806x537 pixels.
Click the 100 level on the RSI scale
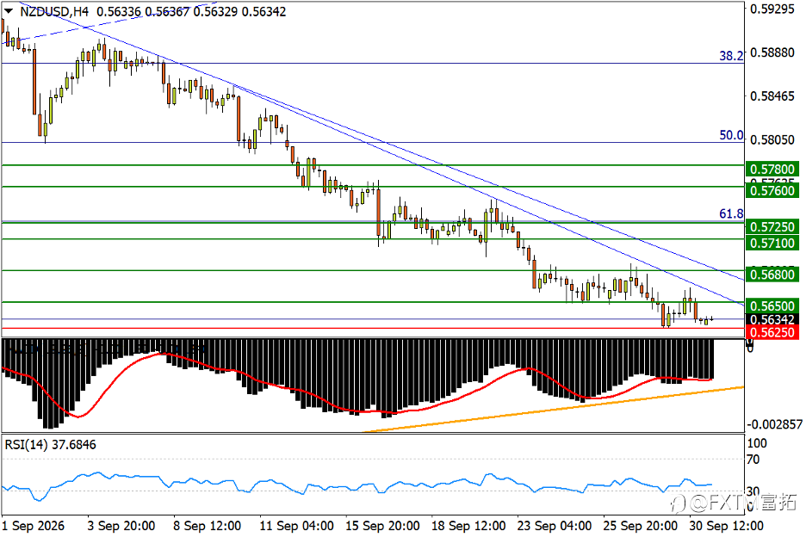pyautogui.click(x=757, y=443)
